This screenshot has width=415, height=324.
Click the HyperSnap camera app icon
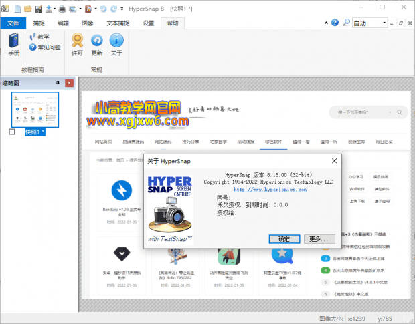(5, 9)
